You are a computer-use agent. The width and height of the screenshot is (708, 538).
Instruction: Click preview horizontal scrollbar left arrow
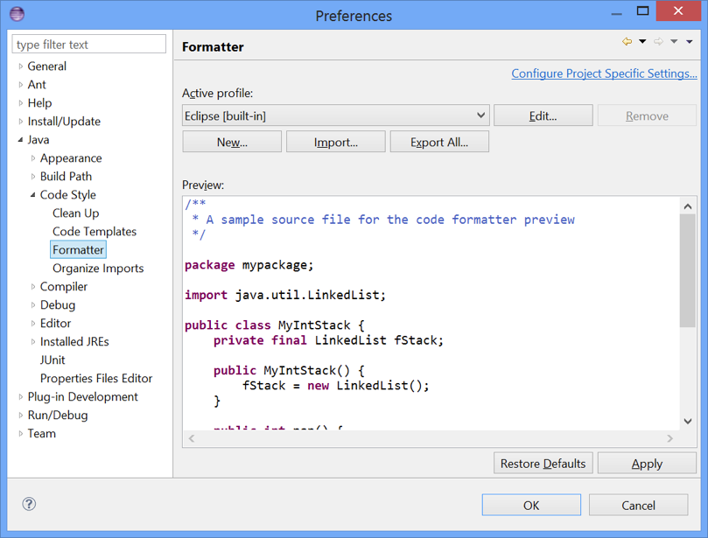(x=192, y=438)
